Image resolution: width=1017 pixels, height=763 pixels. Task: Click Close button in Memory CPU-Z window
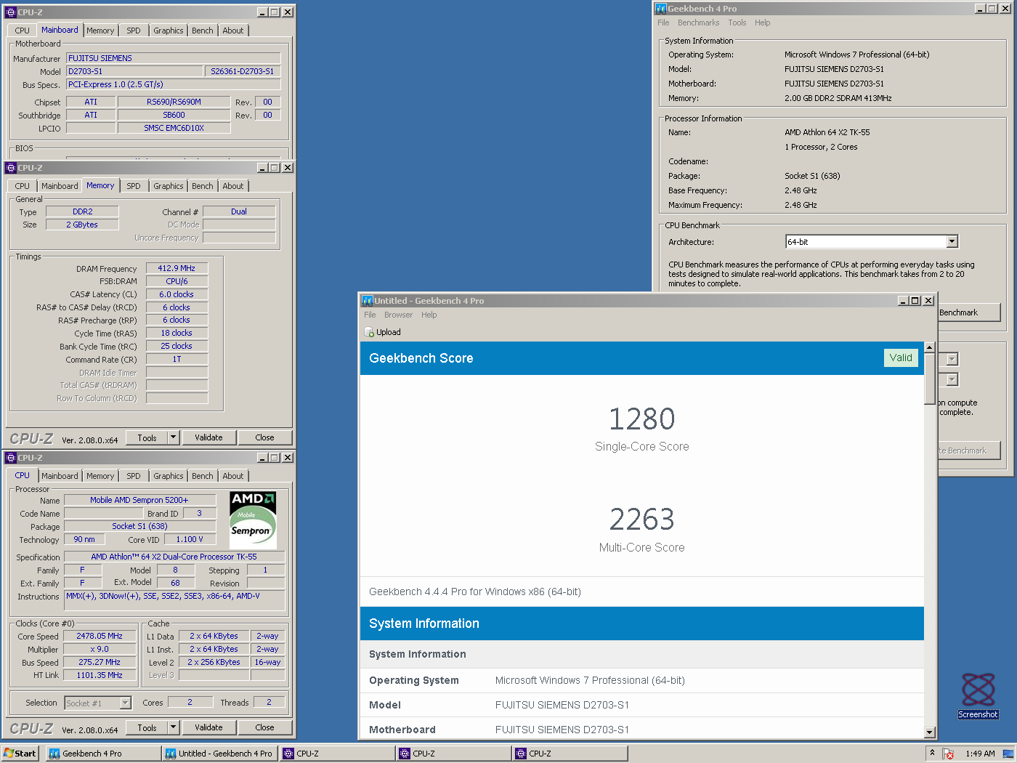click(x=264, y=437)
